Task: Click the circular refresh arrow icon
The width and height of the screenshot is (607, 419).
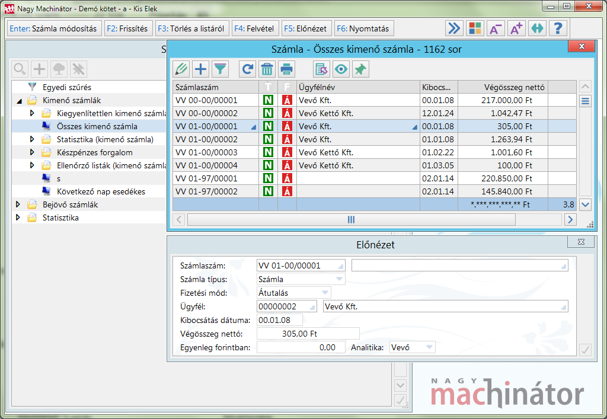Action: (x=248, y=69)
